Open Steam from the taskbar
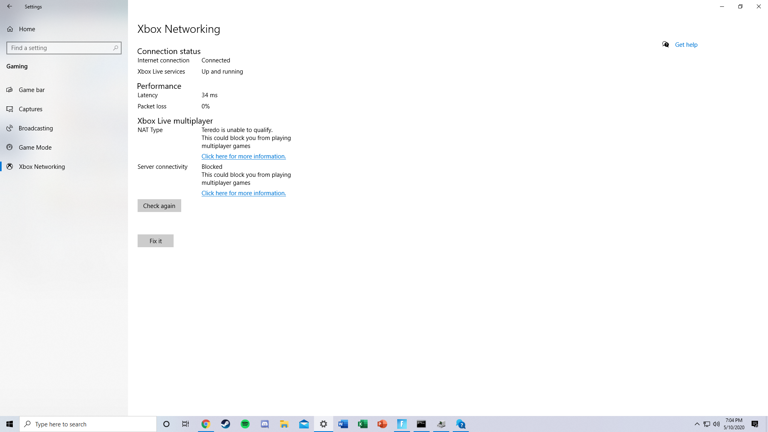This screenshot has width=768, height=432. [x=226, y=424]
